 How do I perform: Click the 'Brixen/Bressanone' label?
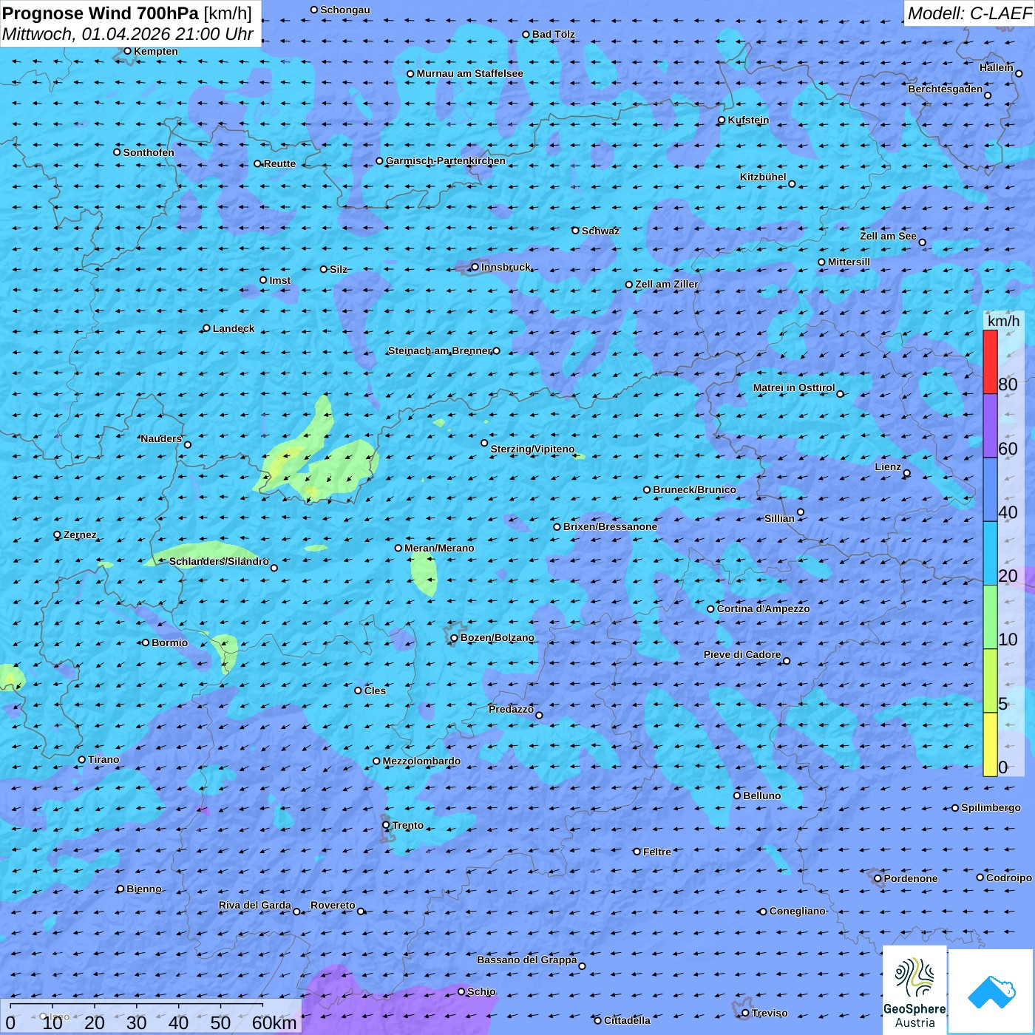coord(610,526)
